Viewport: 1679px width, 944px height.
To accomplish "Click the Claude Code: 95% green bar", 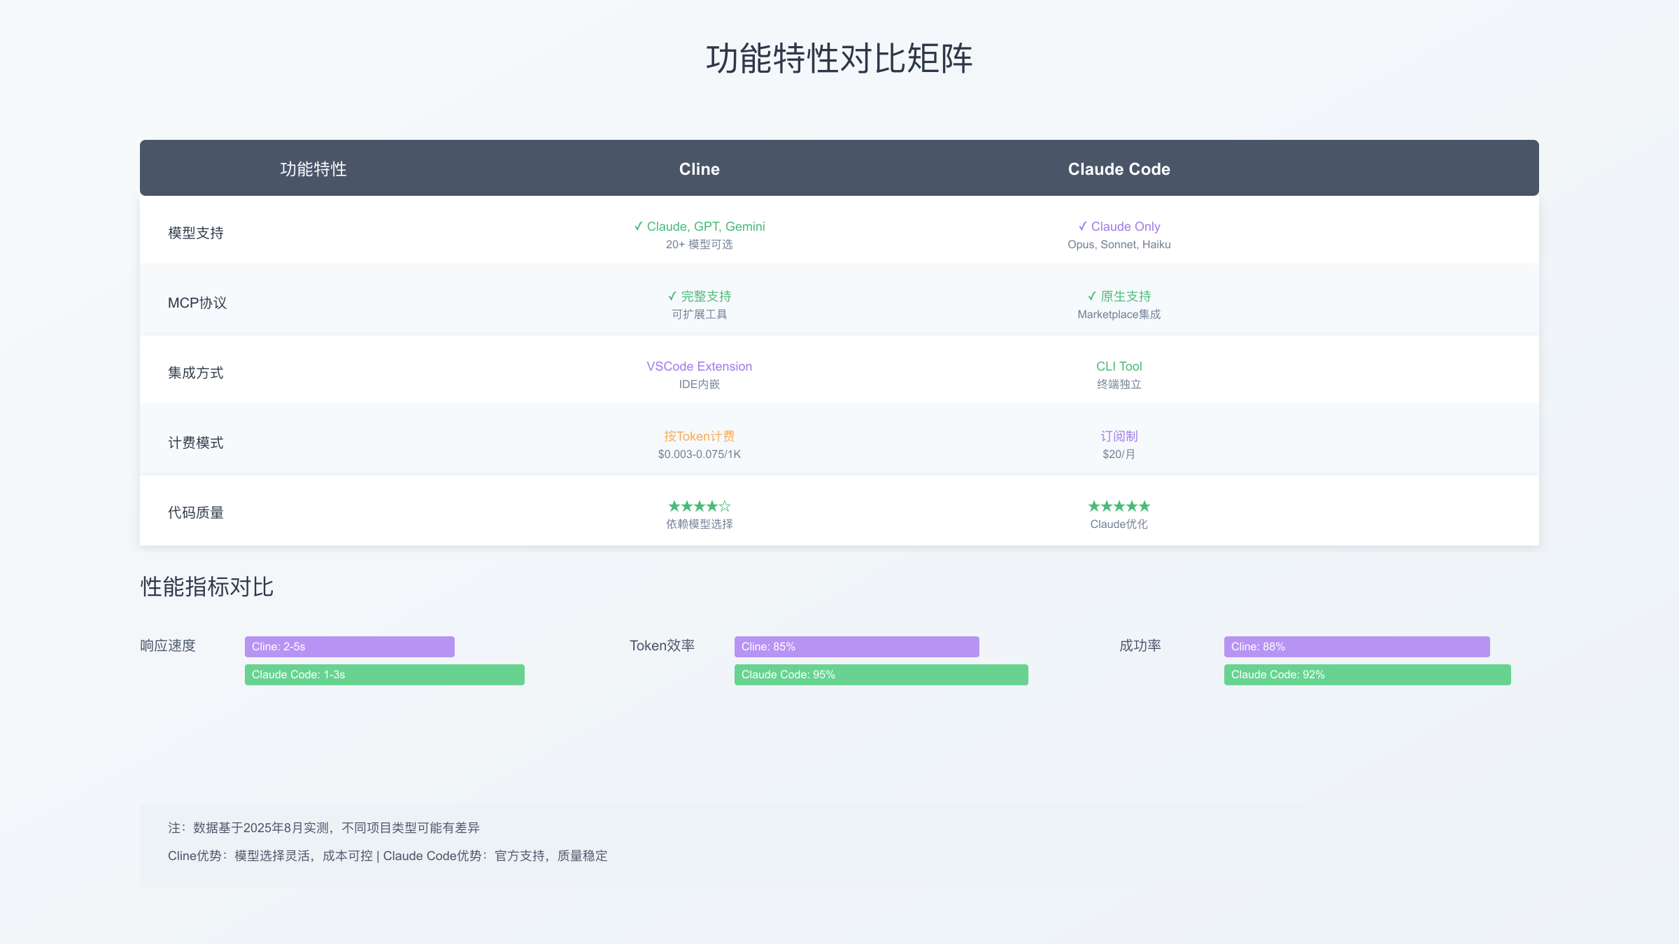I will point(881,675).
